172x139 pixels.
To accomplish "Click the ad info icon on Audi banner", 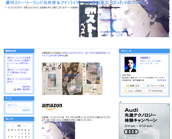I will pos(168,104).
